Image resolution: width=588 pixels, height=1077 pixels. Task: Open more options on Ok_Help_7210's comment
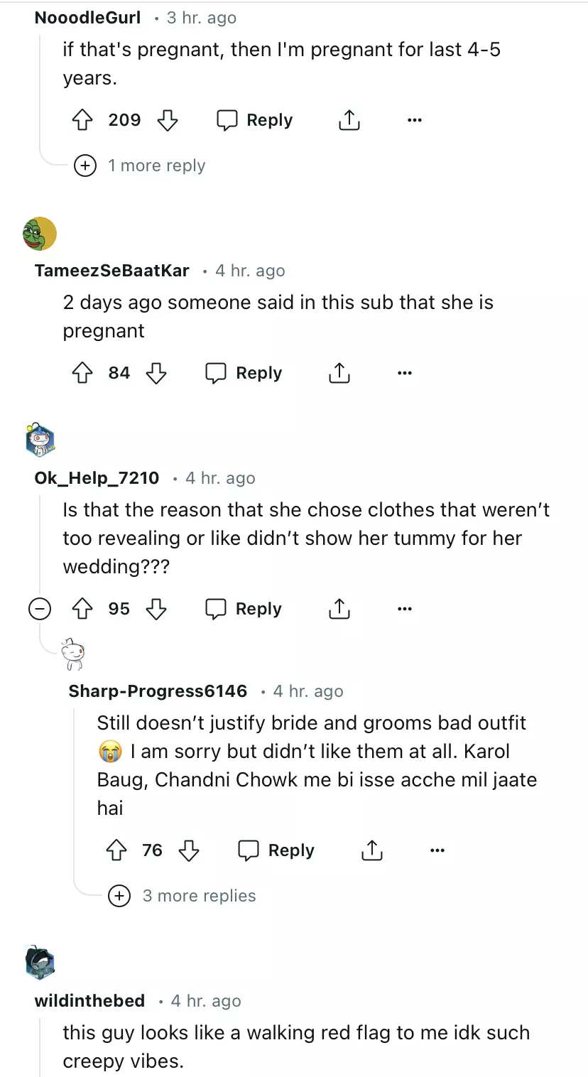405,609
